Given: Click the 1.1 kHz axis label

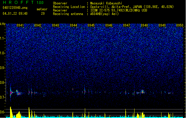Looking at the screenshot, I should coord(3,38).
